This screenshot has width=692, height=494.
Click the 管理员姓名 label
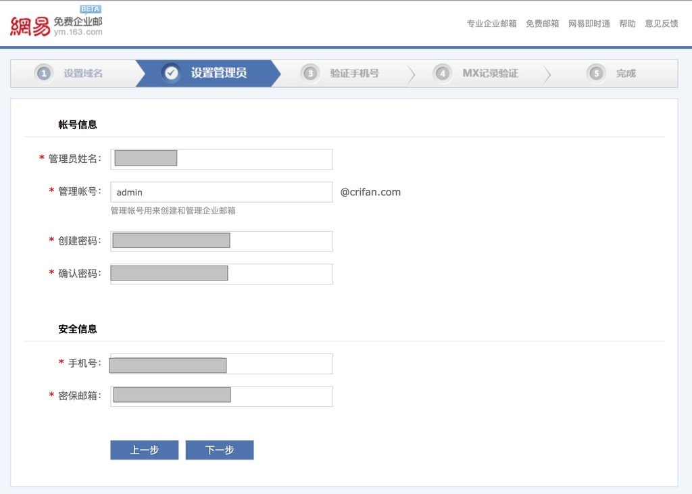pyautogui.click(x=74, y=159)
